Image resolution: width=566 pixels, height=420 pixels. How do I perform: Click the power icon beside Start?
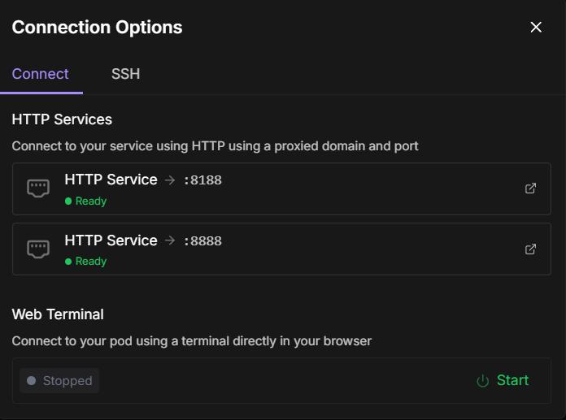[482, 381]
